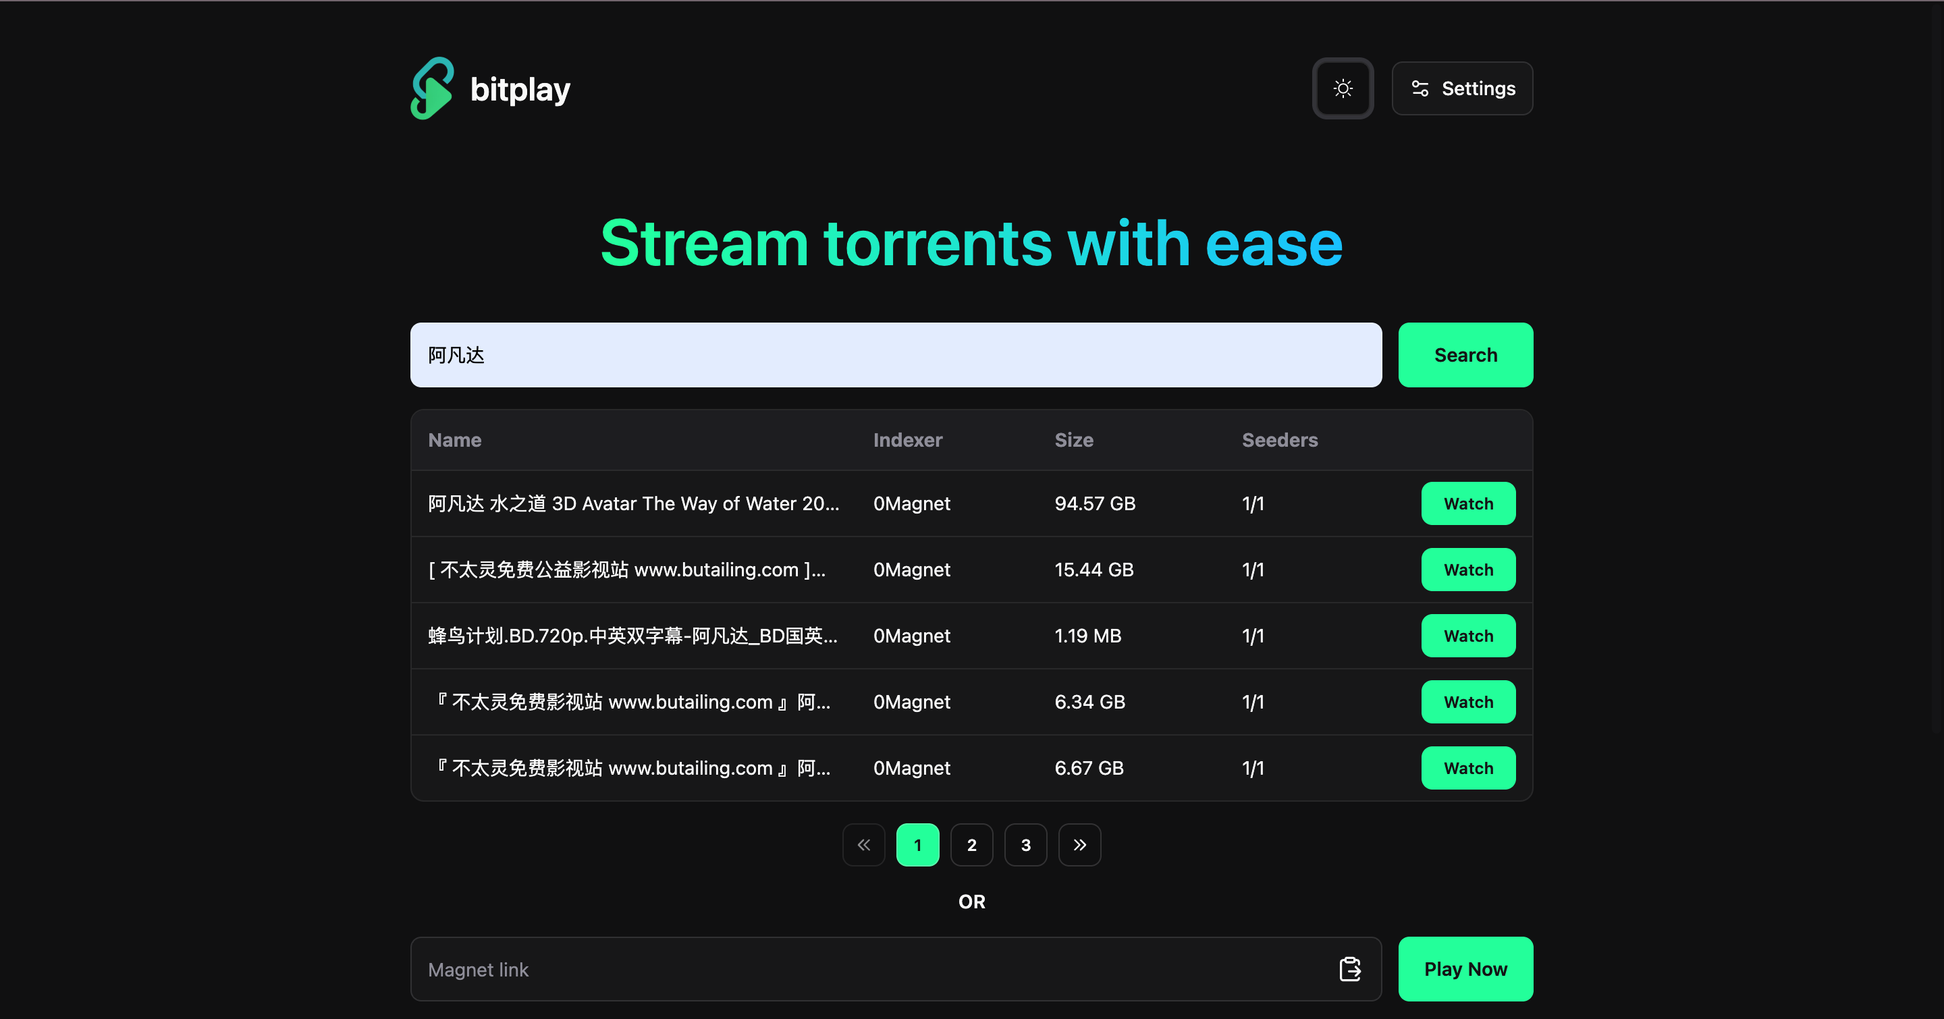
Task: Click the Size column header
Action: coord(1073,440)
